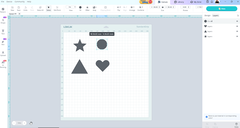
Task: Switch to the Layers panel tab
Action: pyautogui.click(x=216, y=15)
